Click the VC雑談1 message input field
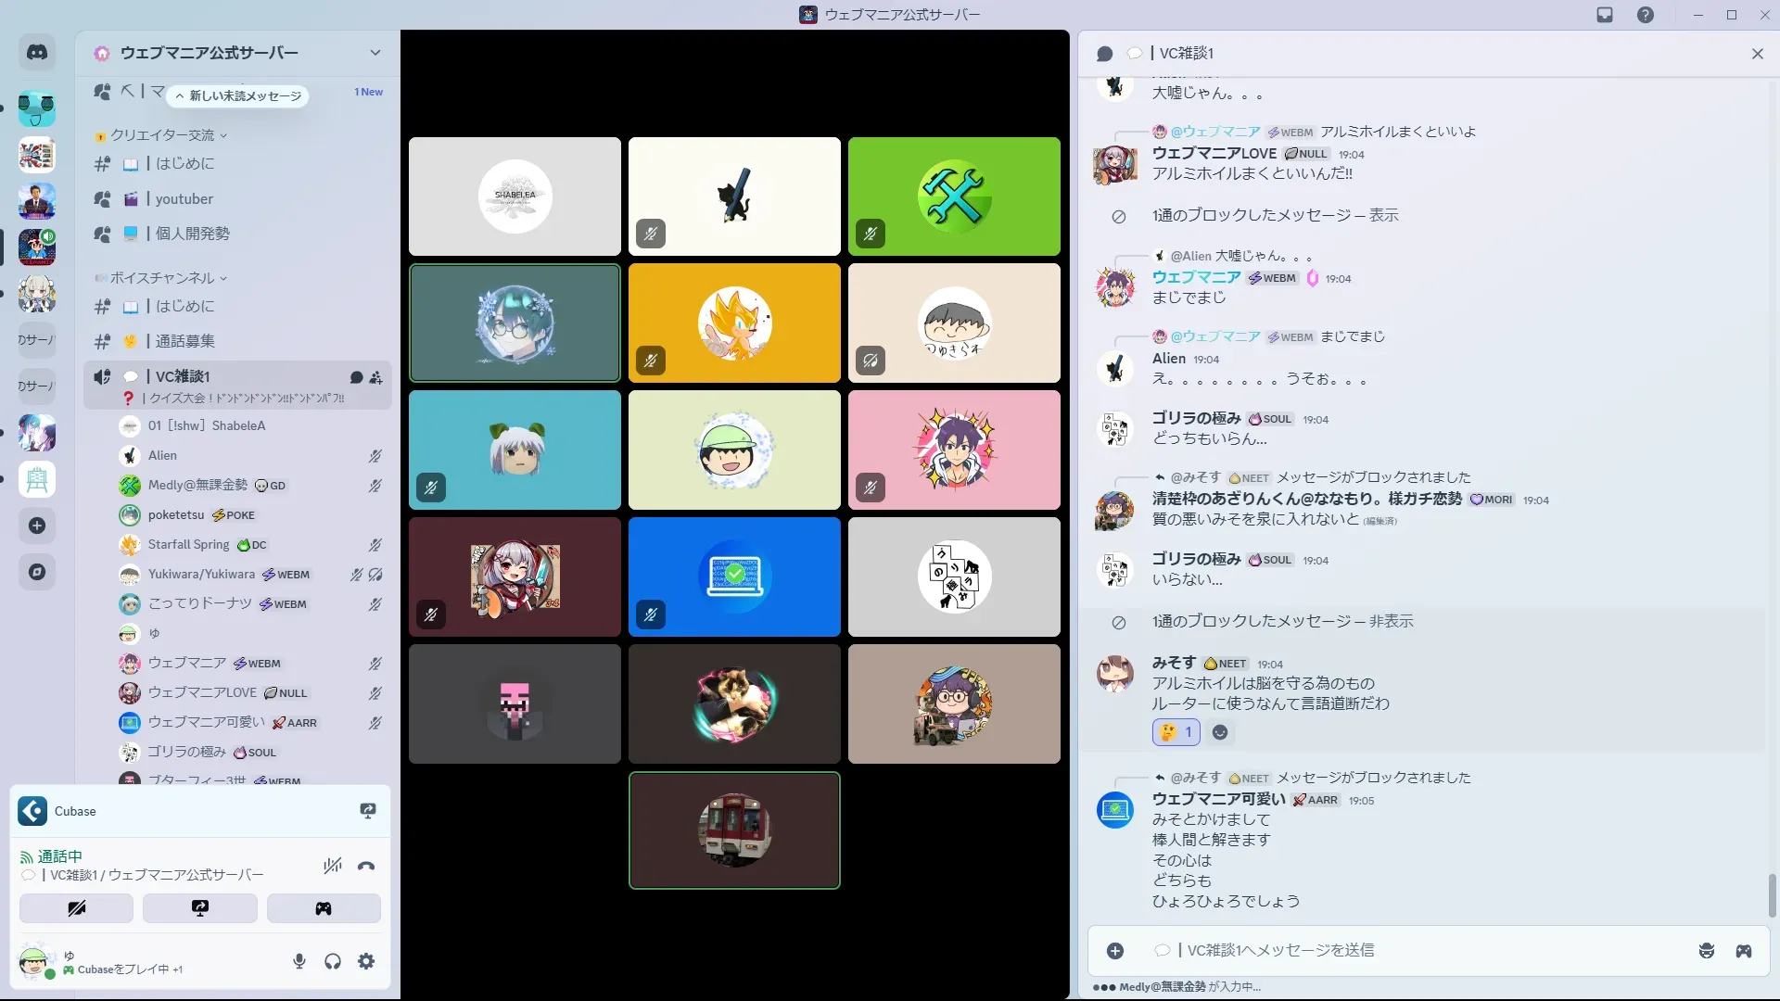 (1391, 951)
